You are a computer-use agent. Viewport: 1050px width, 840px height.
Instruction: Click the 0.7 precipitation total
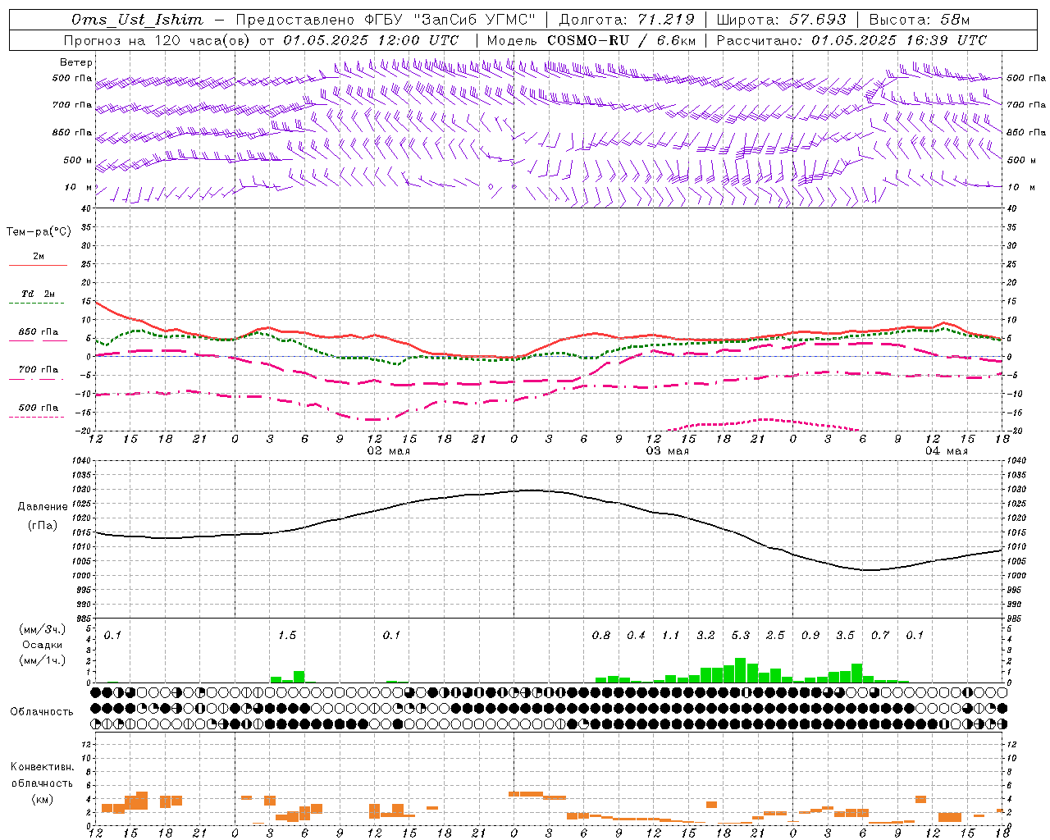point(880,636)
